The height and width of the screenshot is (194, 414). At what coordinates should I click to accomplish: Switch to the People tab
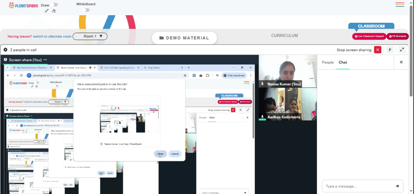(328, 62)
